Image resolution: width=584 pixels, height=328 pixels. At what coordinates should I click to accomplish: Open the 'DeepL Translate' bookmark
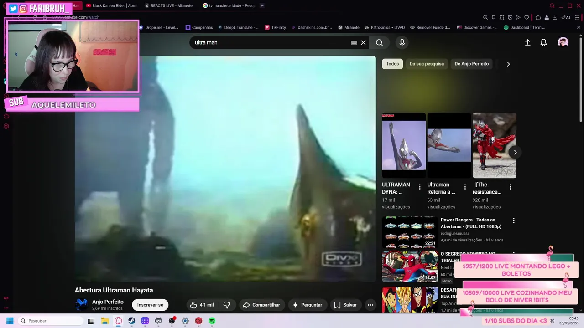point(238,27)
